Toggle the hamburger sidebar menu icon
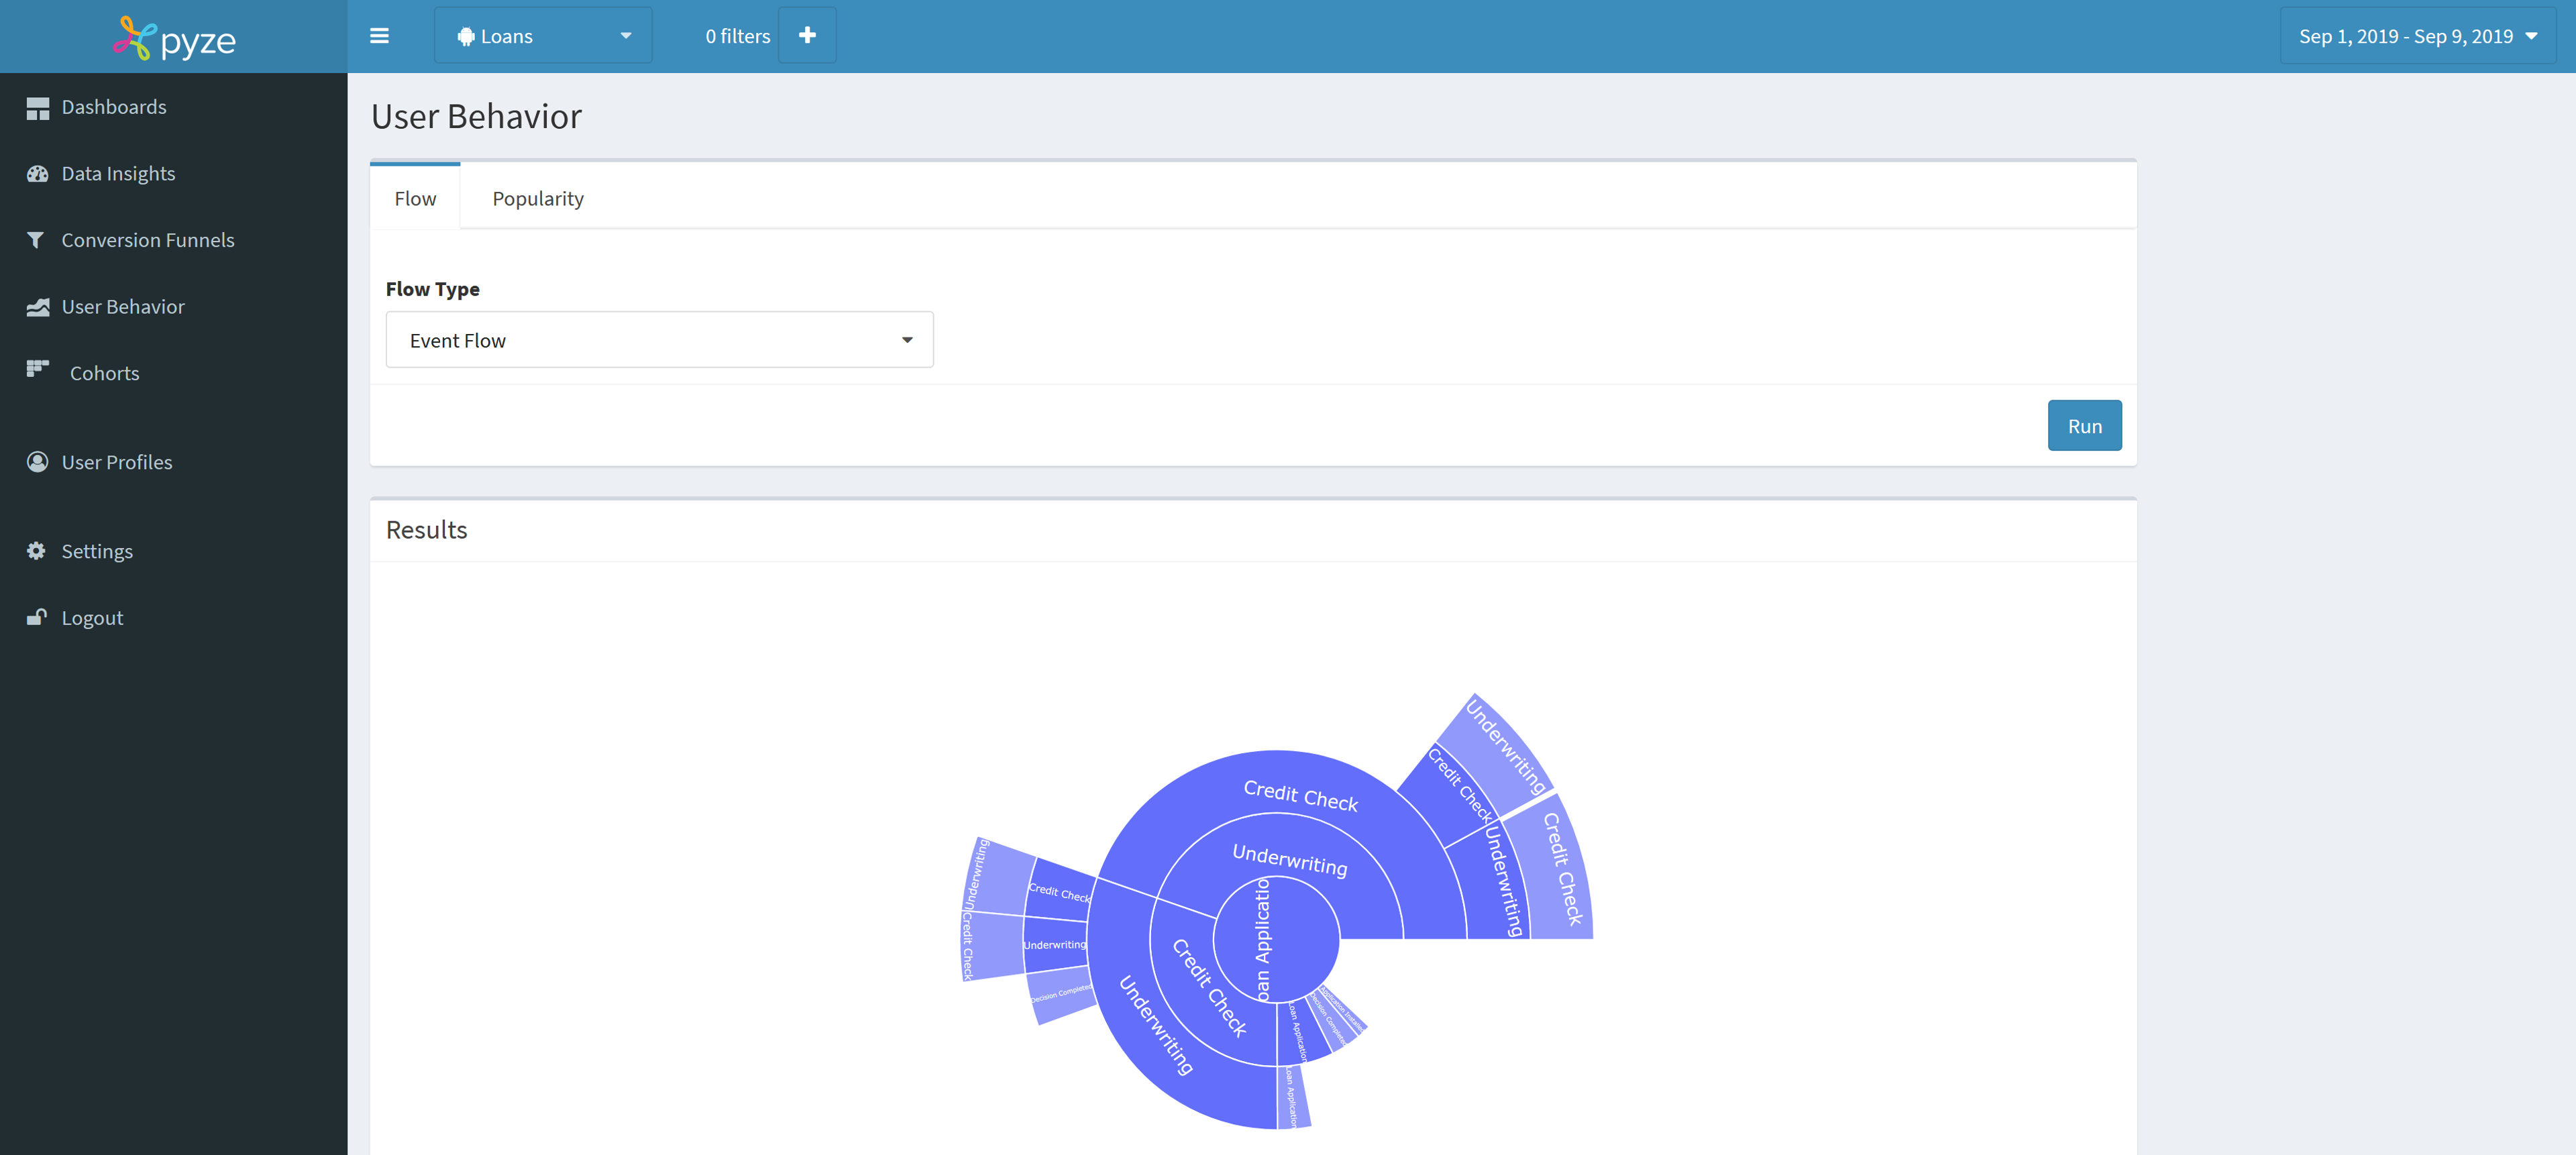2576x1155 pixels. (x=379, y=36)
